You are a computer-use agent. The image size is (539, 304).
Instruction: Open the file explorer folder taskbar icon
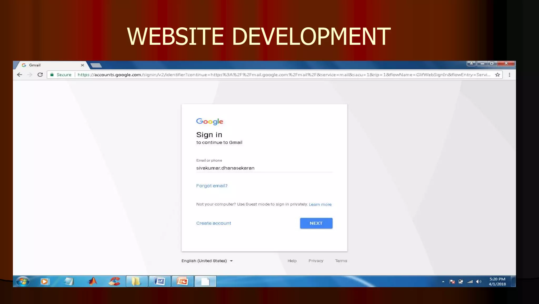click(x=137, y=281)
